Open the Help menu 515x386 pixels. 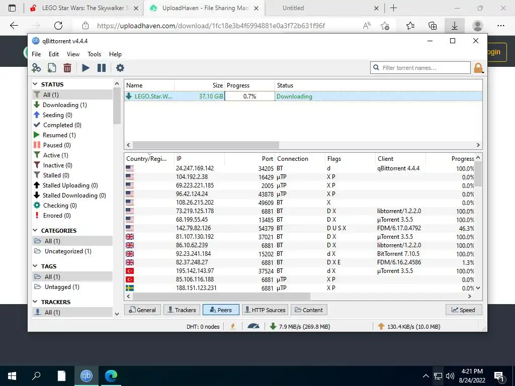coord(115,54)
